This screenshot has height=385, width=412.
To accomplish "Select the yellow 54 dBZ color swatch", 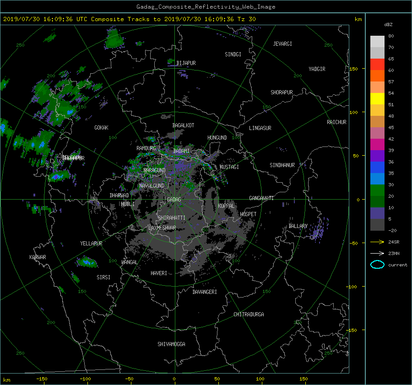I will [377, 99].
